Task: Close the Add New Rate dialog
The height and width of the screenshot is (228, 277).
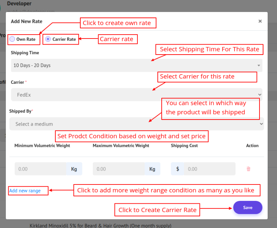Action: click(260, 21)
